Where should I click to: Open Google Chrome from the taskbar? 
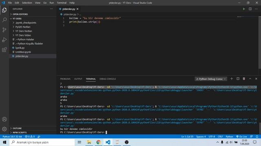(98, 142)
